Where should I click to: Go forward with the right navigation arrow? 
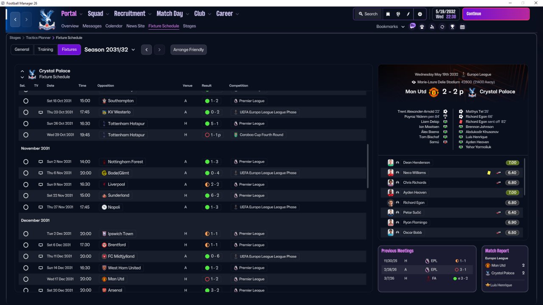pyautogui.click(x=26, y=19)
